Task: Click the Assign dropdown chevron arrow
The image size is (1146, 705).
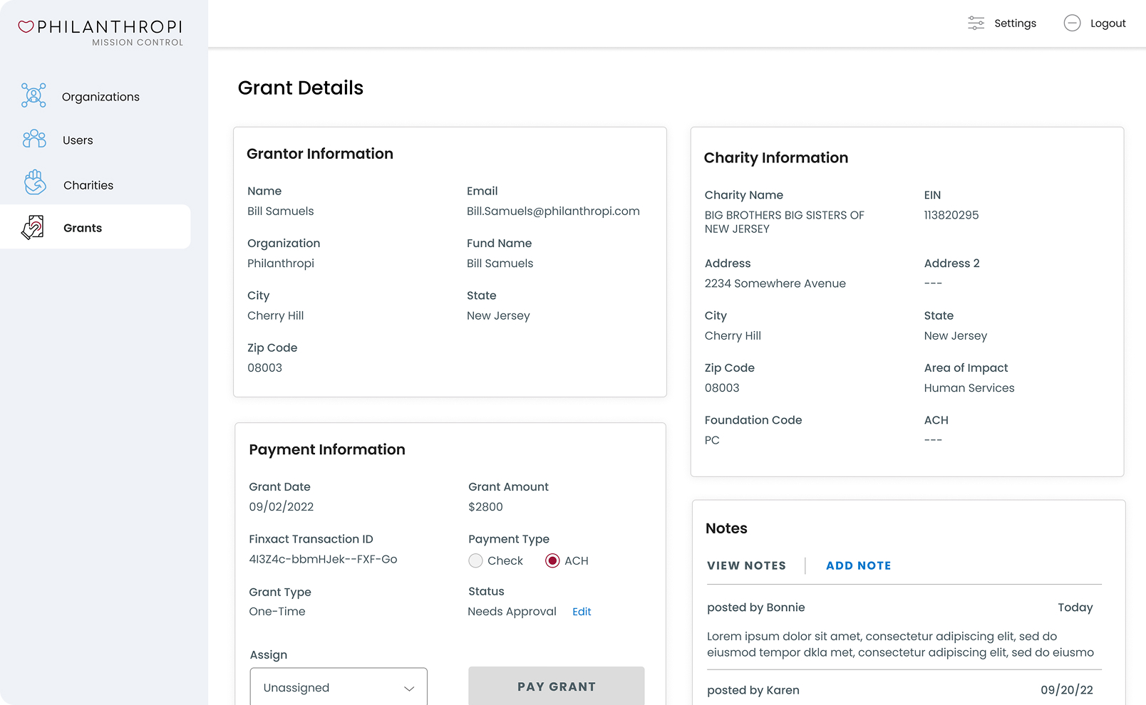Action: [x=409, y=689]
